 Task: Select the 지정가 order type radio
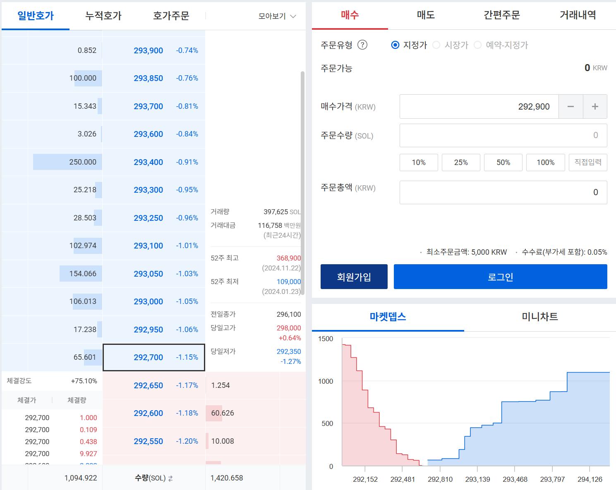point(395,45)
